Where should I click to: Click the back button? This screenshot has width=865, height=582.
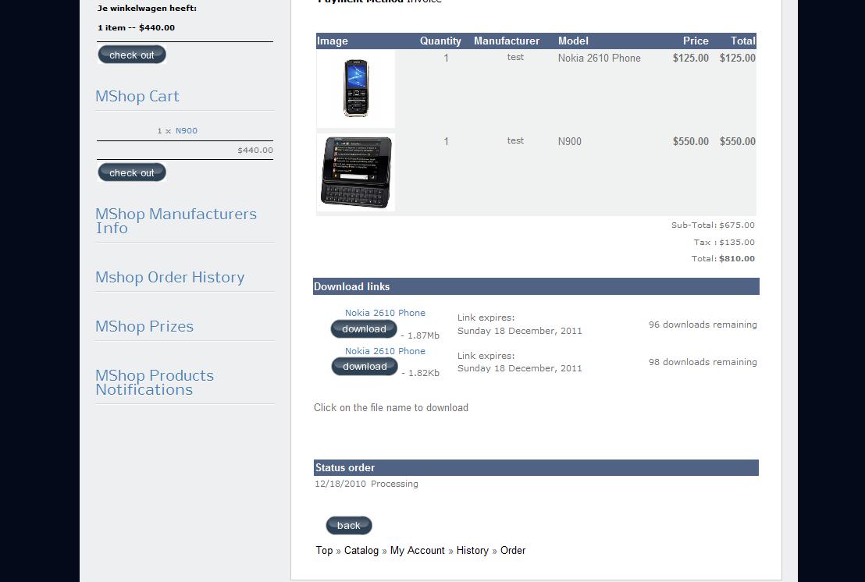click(x=349, y=525)
